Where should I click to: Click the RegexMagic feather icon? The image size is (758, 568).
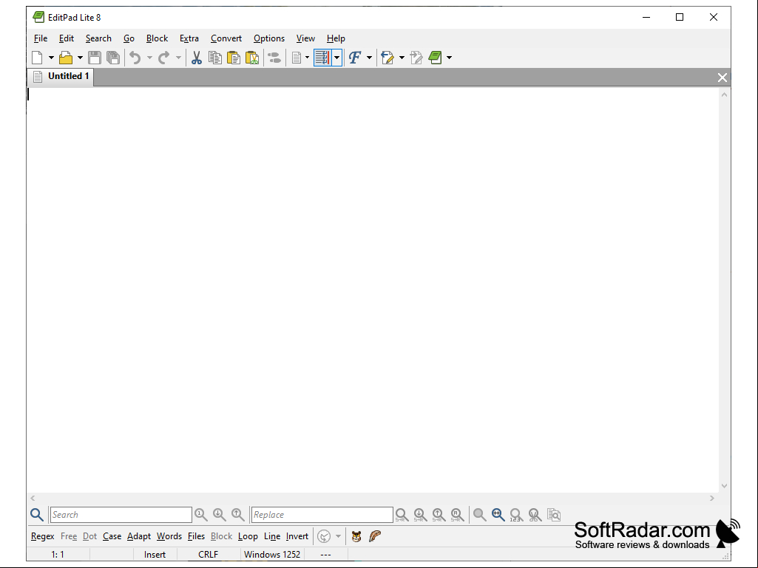[375, 536]
